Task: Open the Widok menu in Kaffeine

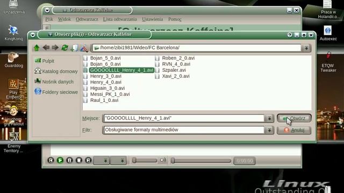Action: pos(64,19)
